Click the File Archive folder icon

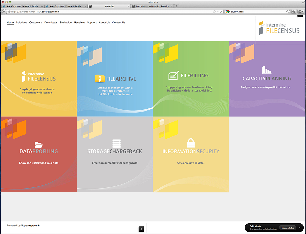[100, 79]
